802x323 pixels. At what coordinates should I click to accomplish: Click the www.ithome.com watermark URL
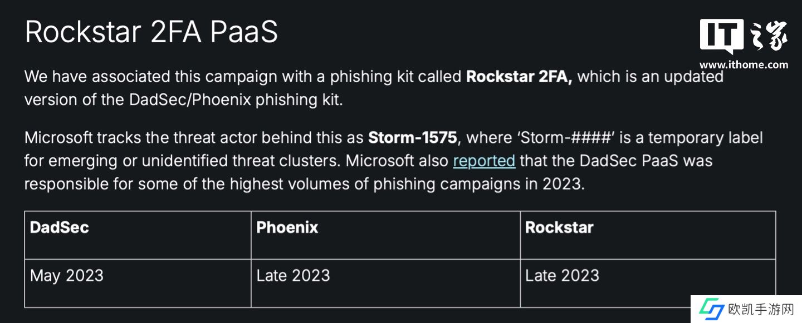pyautogui.click(x=744, y=64)
